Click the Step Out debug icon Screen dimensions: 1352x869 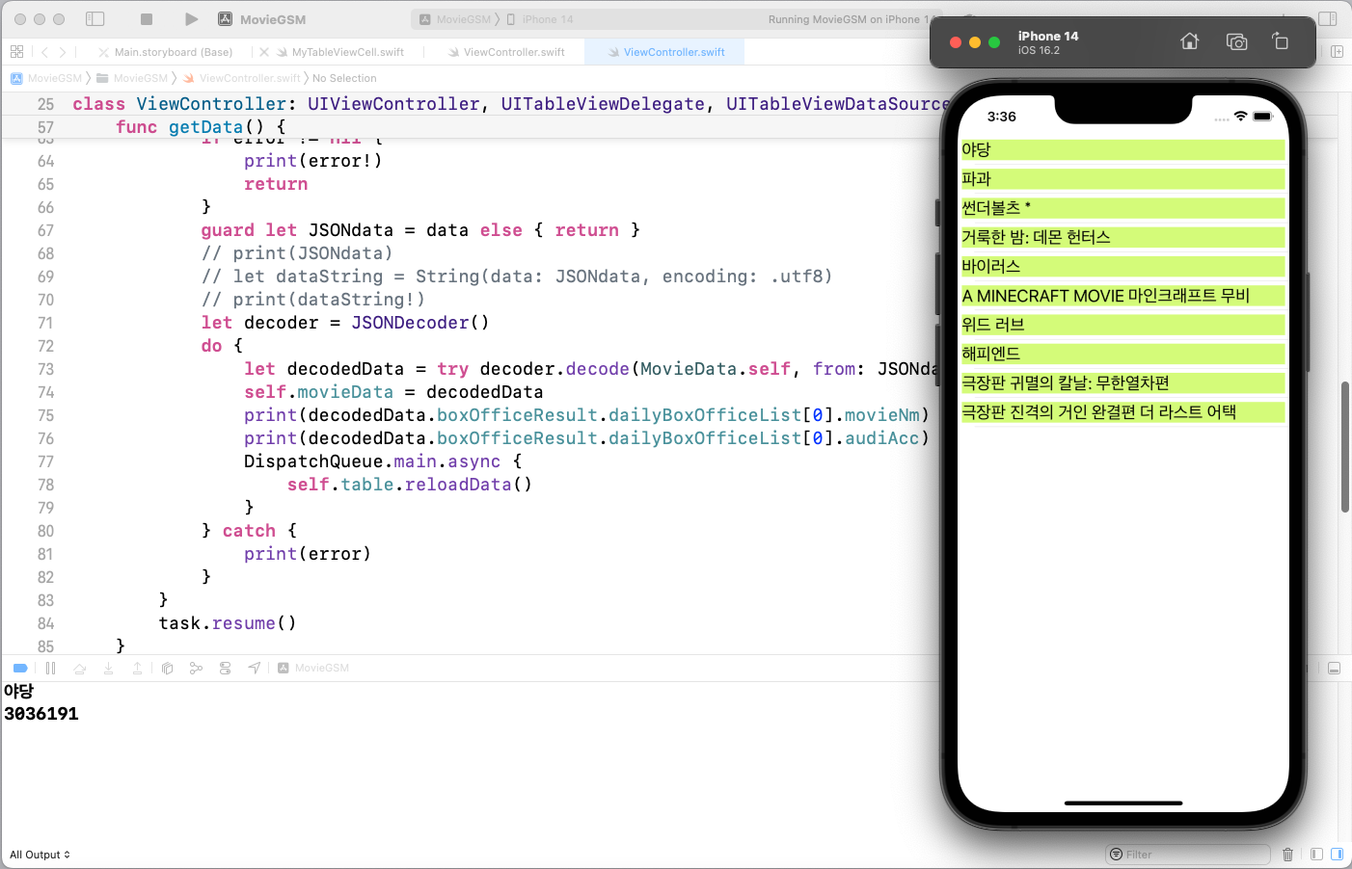(137, 668)
